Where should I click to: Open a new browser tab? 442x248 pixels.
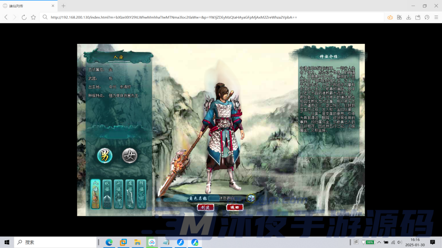pyautogui.click(x=63, y=6)
